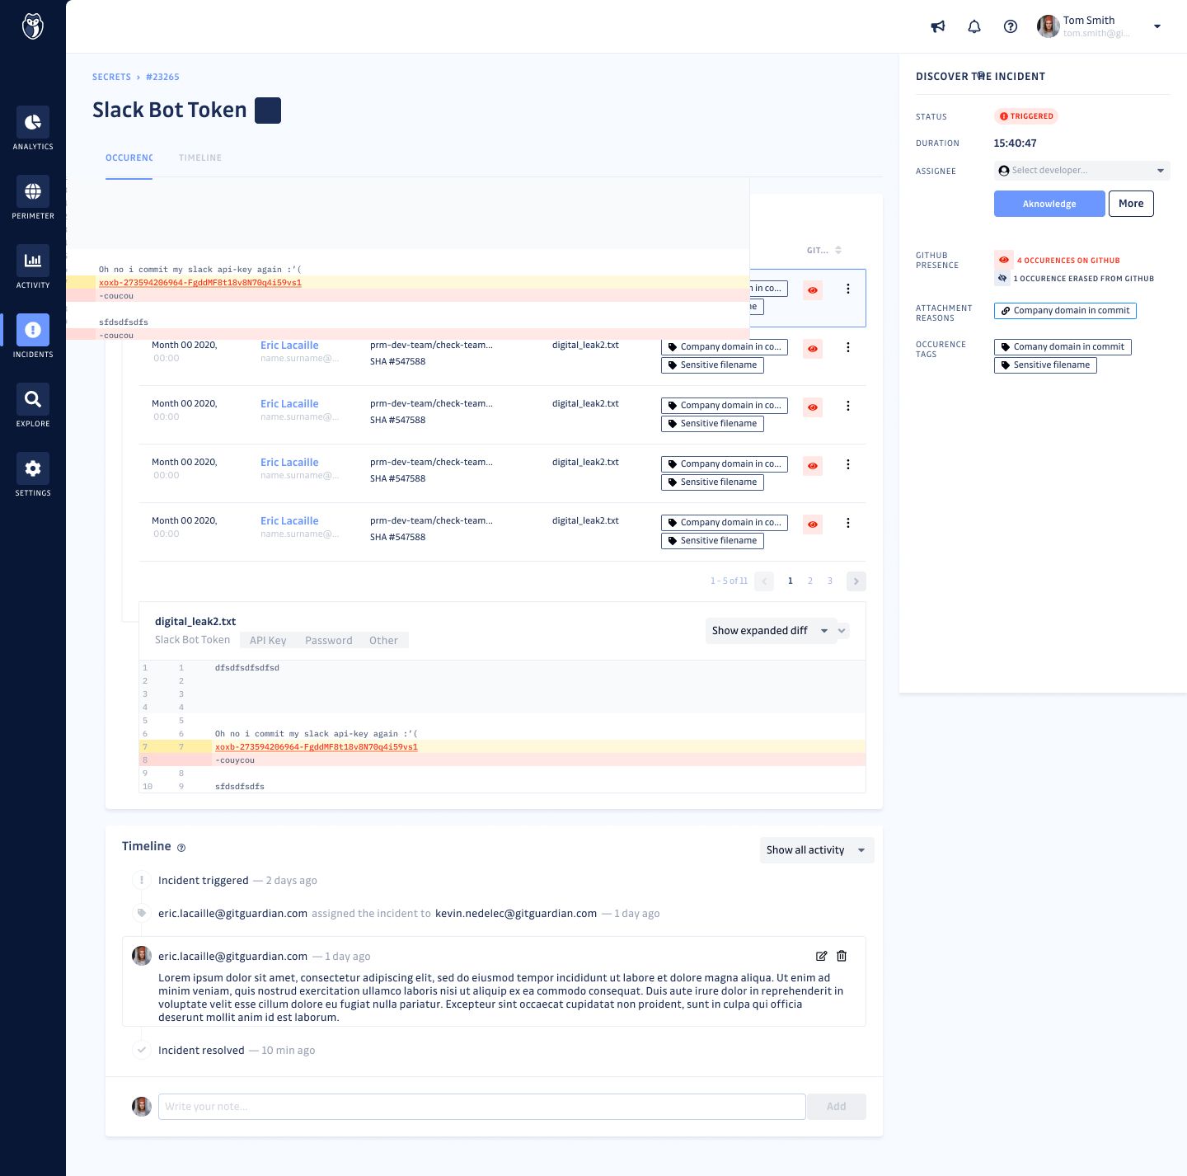The height and width of the screenshot is (1176, 1187).
Task: Open the Show all activity filter
Action: pos(815,849)
